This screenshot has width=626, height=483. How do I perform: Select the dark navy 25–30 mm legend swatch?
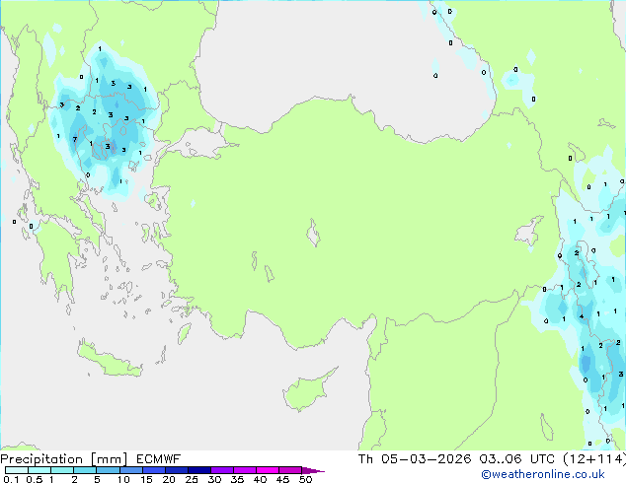199,470
